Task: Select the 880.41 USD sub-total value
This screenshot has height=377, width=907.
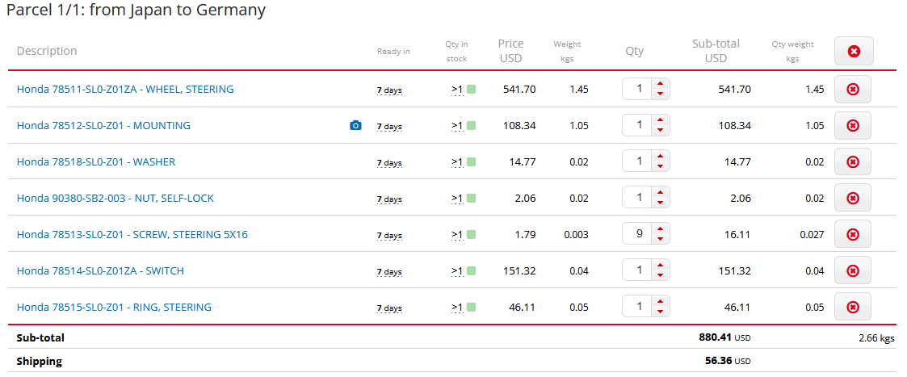Action: (x=724, y=337)
